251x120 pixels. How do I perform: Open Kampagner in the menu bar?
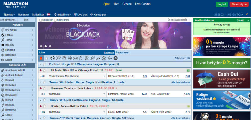point(98,15)
